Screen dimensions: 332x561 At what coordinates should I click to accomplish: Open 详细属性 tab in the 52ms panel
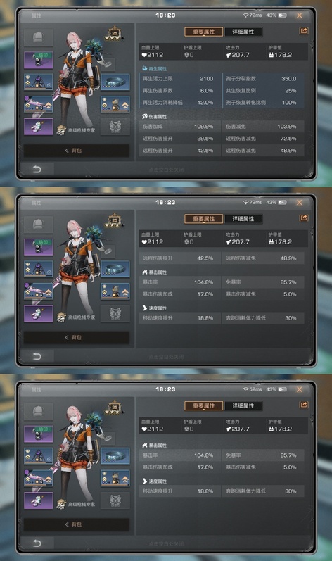coord(243,405)
